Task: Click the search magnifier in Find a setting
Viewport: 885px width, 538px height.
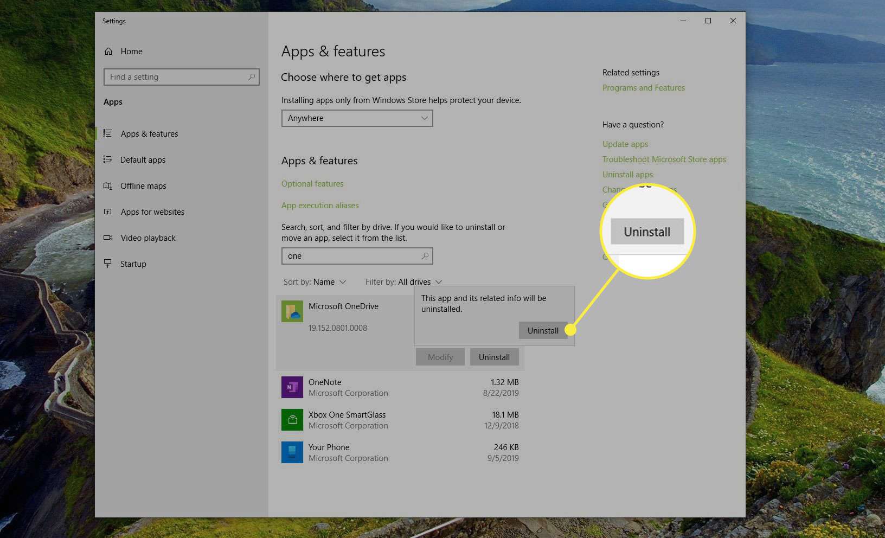Action: pyautogui.click(x=252, y=77)
